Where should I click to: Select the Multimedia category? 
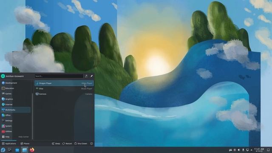coord(16,110)
